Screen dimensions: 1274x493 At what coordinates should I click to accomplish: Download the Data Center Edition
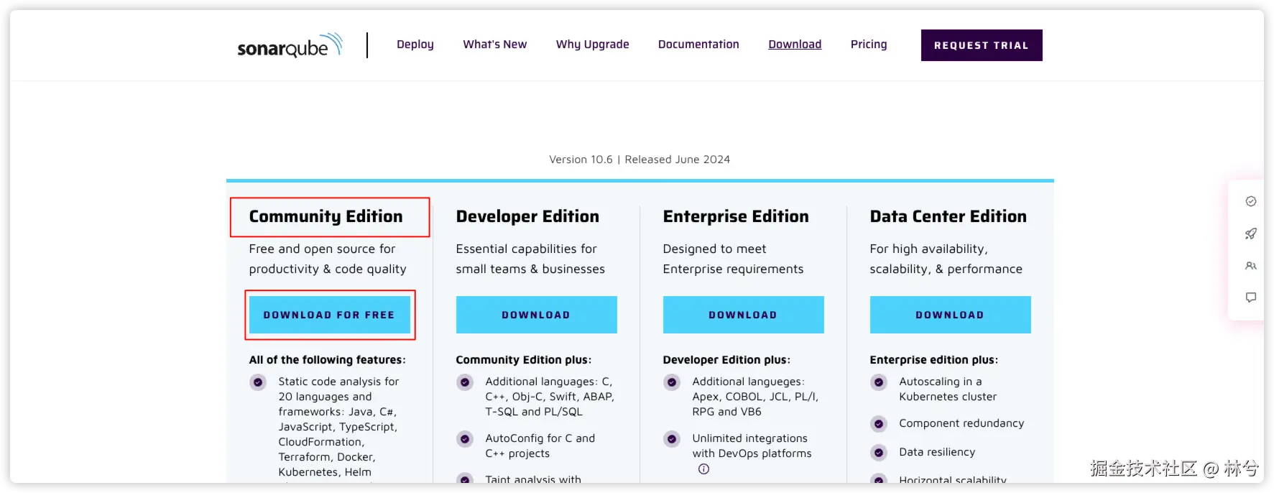pyautogui.click(x=951, y=315)
